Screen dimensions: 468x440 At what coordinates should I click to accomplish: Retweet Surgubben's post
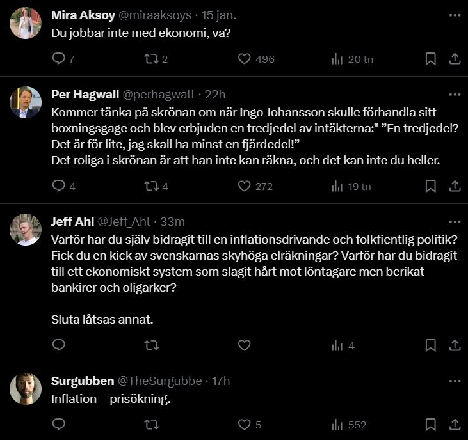tap(151, 424)
